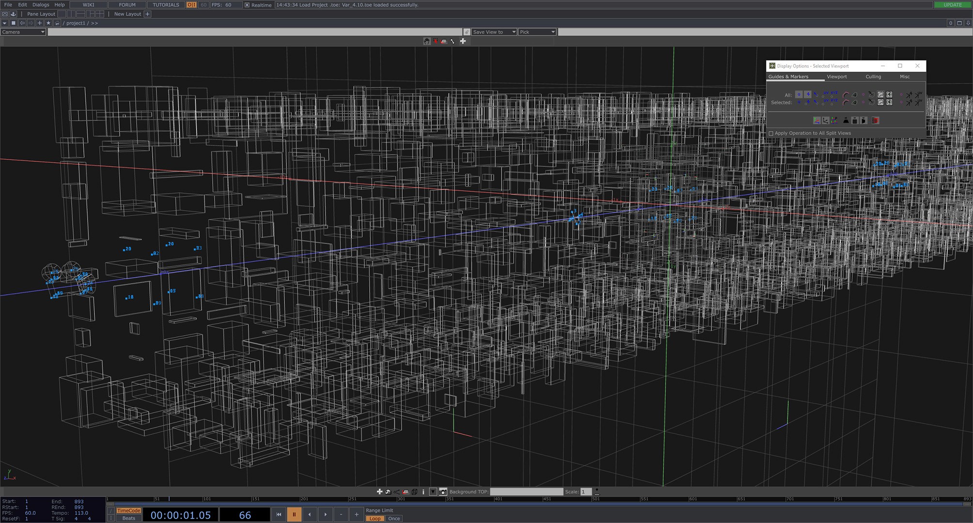This screenshot has height=523, width=973.
Task: Open the Save View to dropdown
Action: pyautogui.click(x=494, y=32)
